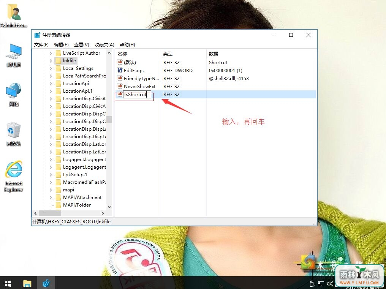
Task: Expand the LpkSetup.1 key
Action: [x=51, y=175]
